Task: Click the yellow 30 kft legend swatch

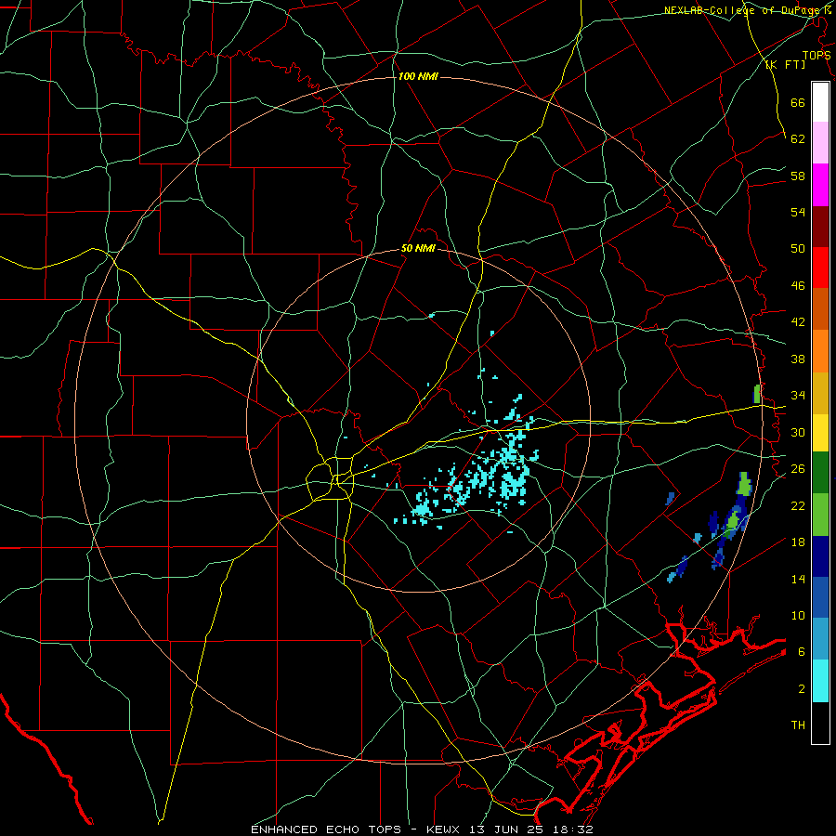Action: pyautogui.click(x=820, y=433)
